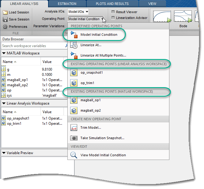Click the magball_op1 icon in Data Browser

(3, 80)
